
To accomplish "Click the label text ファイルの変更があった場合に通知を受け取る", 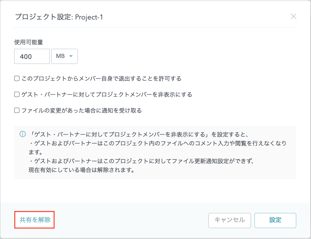I will [82, 111].
